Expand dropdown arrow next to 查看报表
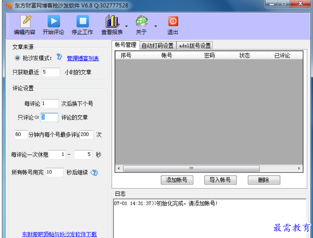The image size is (313, 238). [x=126, y=26]
